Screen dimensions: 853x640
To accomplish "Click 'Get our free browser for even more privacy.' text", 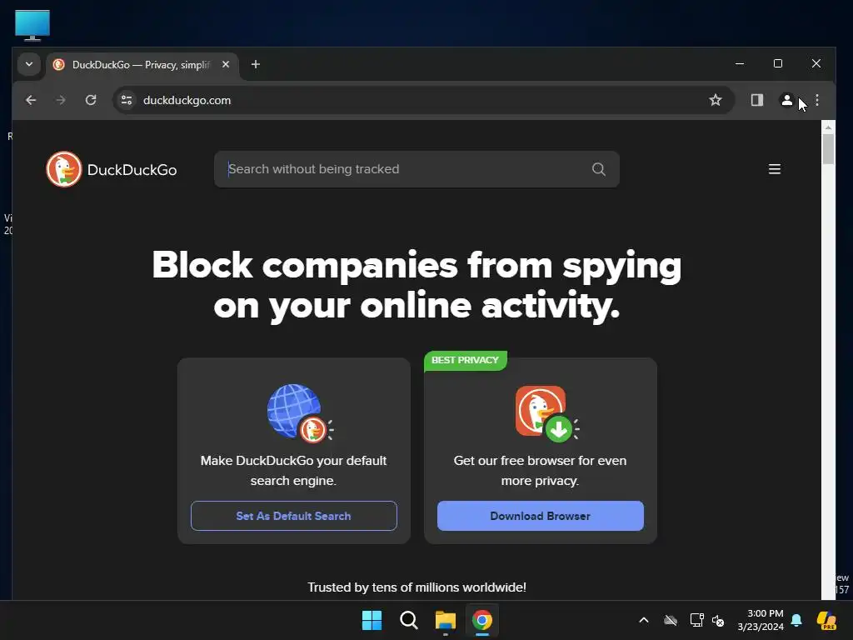I will click(540, 471).
